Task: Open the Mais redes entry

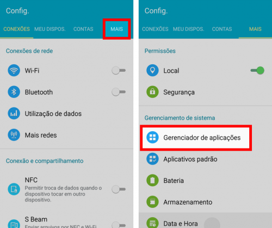Action: click(66, 135)
